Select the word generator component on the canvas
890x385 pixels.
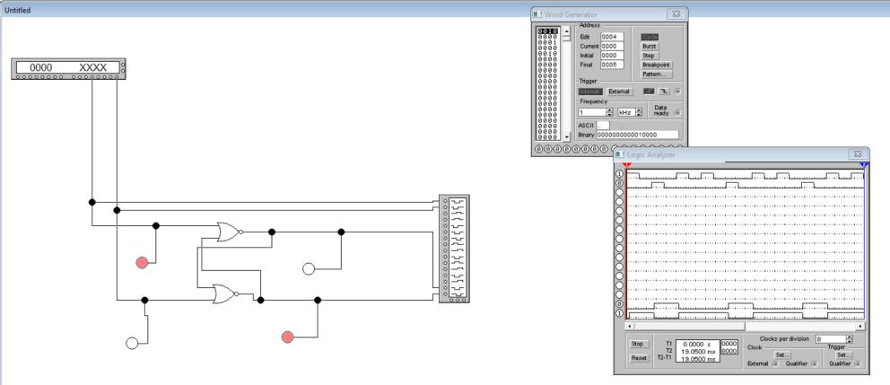pyautogui.click(x=69, y=68)
